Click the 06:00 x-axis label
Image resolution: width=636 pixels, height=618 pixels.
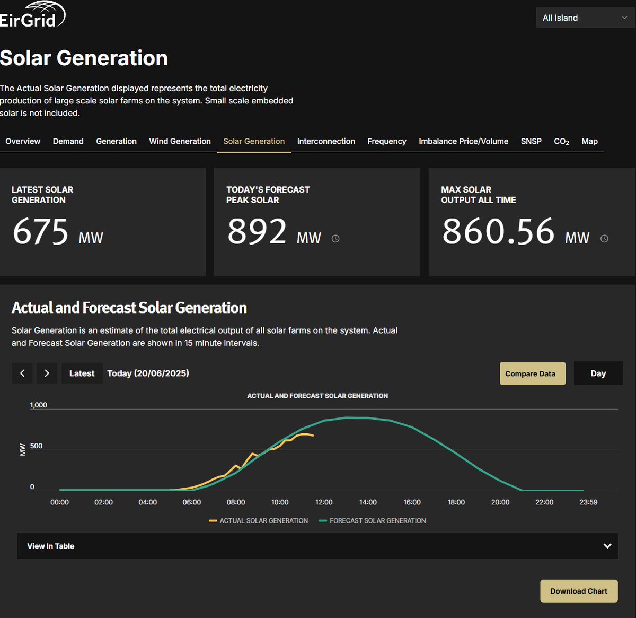point(192,502)
